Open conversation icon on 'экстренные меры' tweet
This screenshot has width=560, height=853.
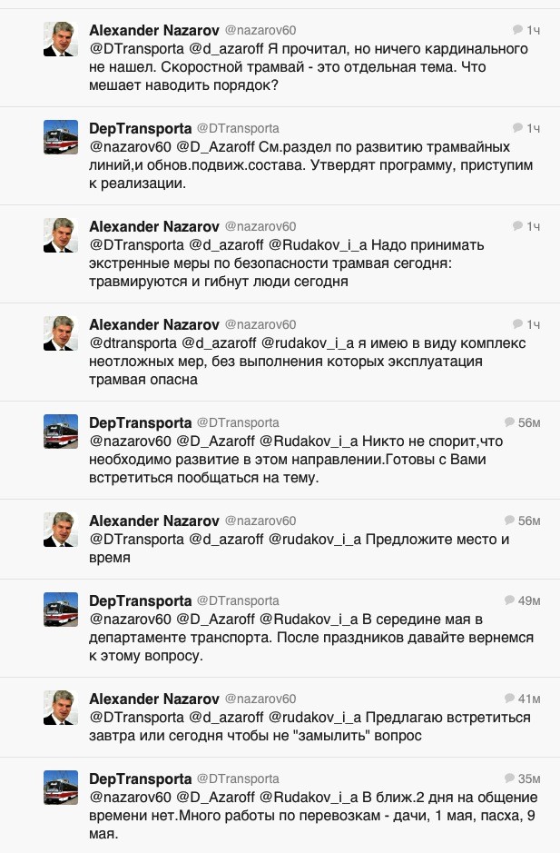point(517,226)
